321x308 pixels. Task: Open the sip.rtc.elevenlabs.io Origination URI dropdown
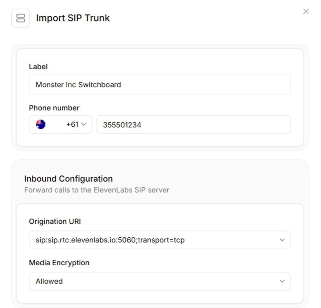160,240
